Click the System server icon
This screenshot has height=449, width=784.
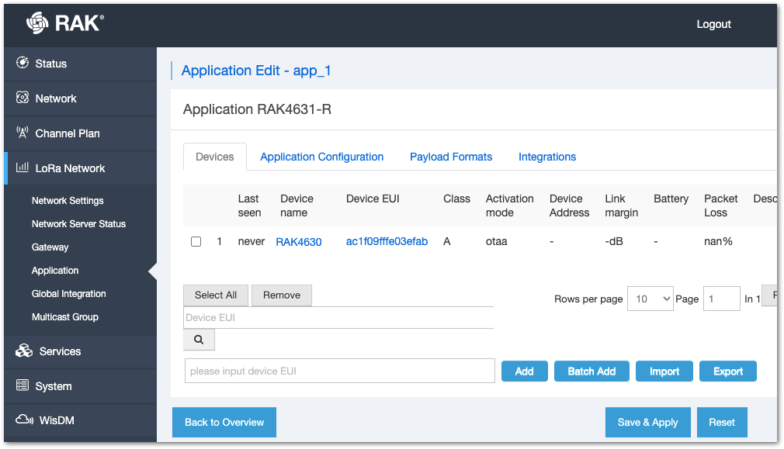pos(23,385)
